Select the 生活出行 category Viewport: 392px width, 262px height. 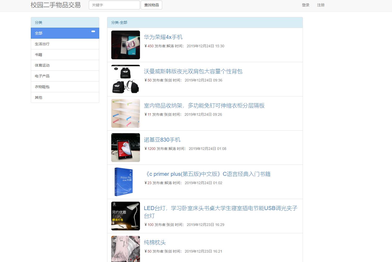point(42,44)
